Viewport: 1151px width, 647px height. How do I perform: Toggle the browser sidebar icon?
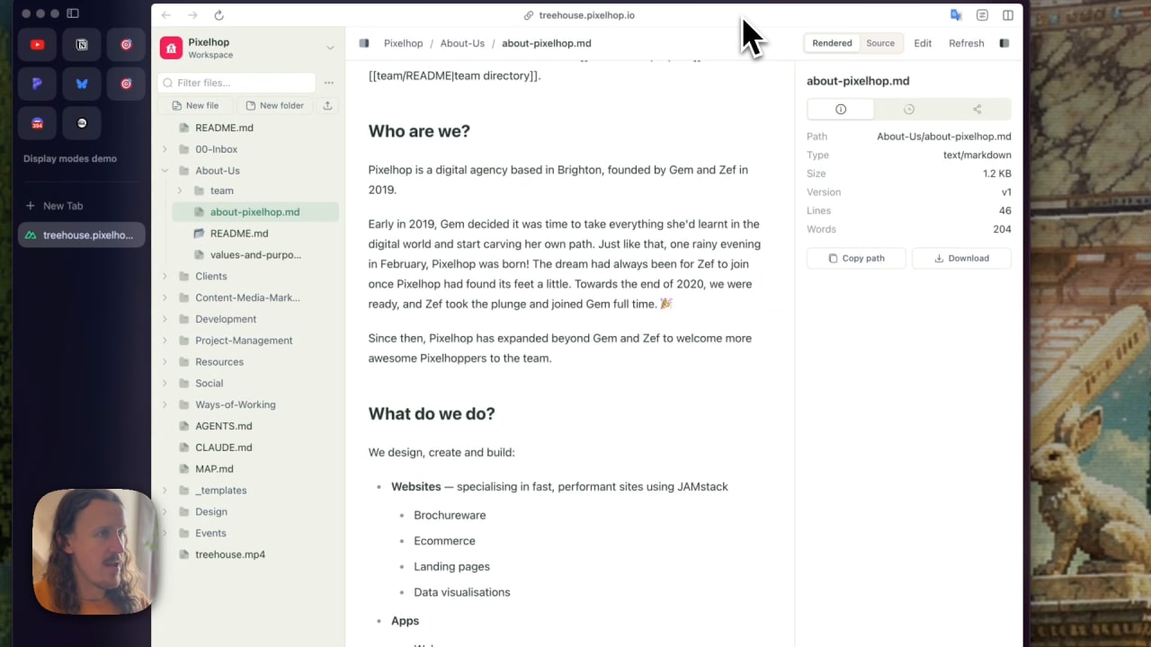click(x=73, y=13)
